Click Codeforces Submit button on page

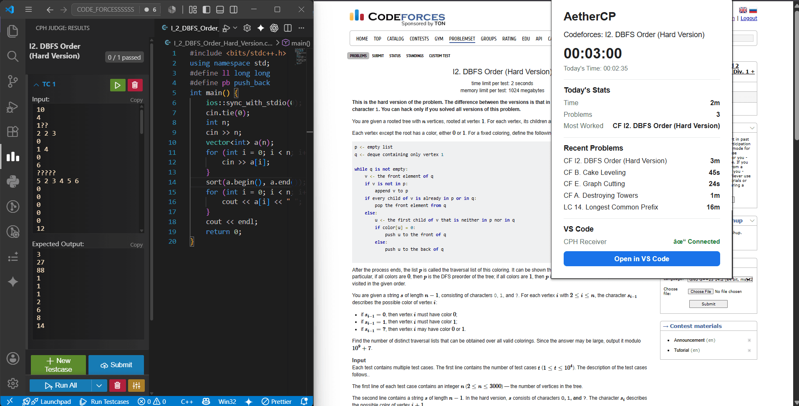708,304
